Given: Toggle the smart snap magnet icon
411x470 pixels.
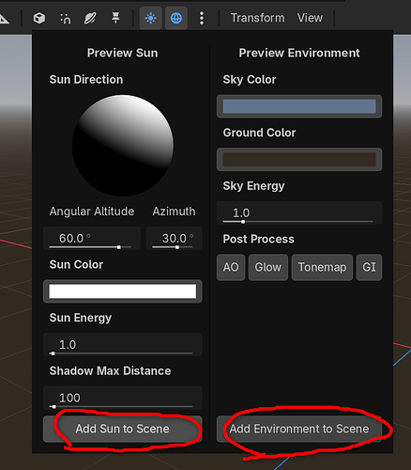Looking at the screenshot, I should point(65,18).
